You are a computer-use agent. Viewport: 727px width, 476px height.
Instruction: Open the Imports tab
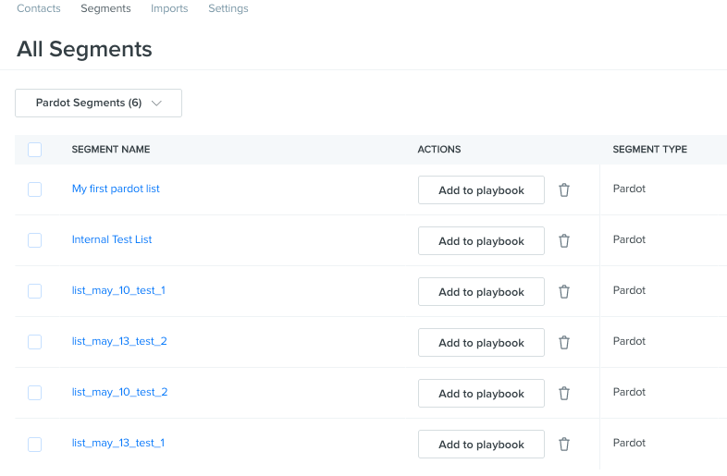click(x=169, y=8)
